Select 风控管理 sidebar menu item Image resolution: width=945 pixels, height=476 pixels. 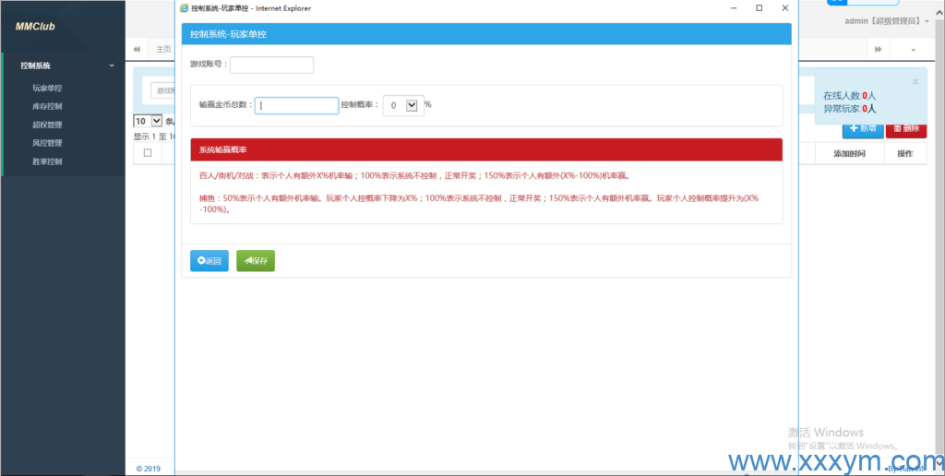[47, 143]
